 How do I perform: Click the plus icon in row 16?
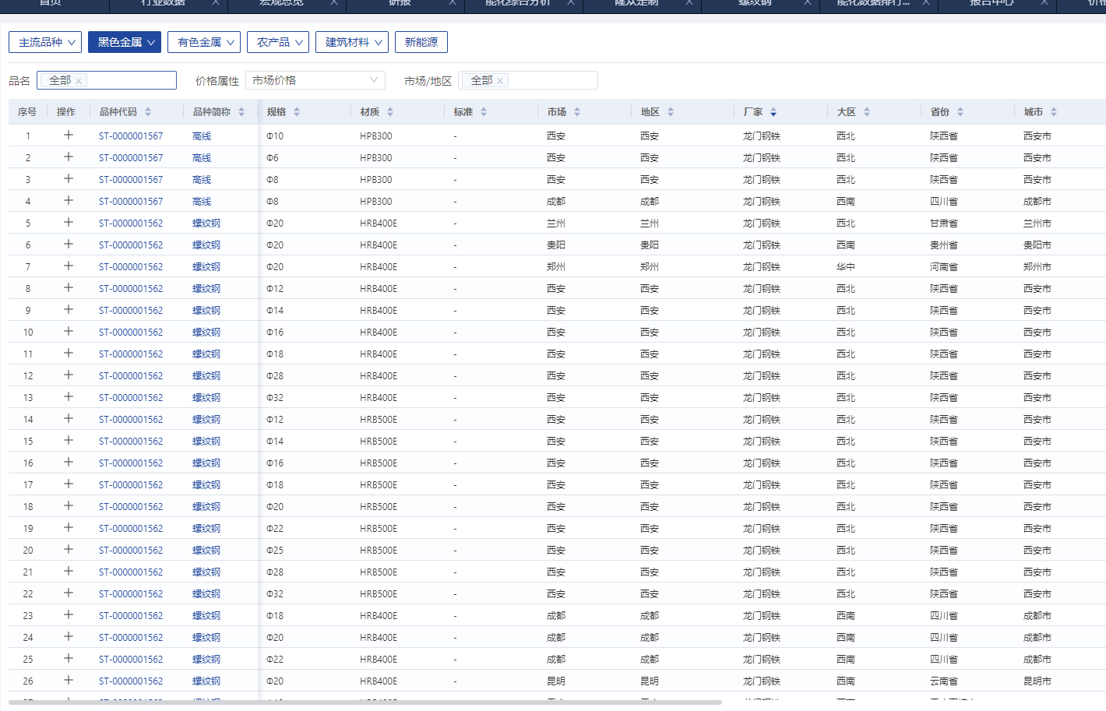tap(69, 463)
